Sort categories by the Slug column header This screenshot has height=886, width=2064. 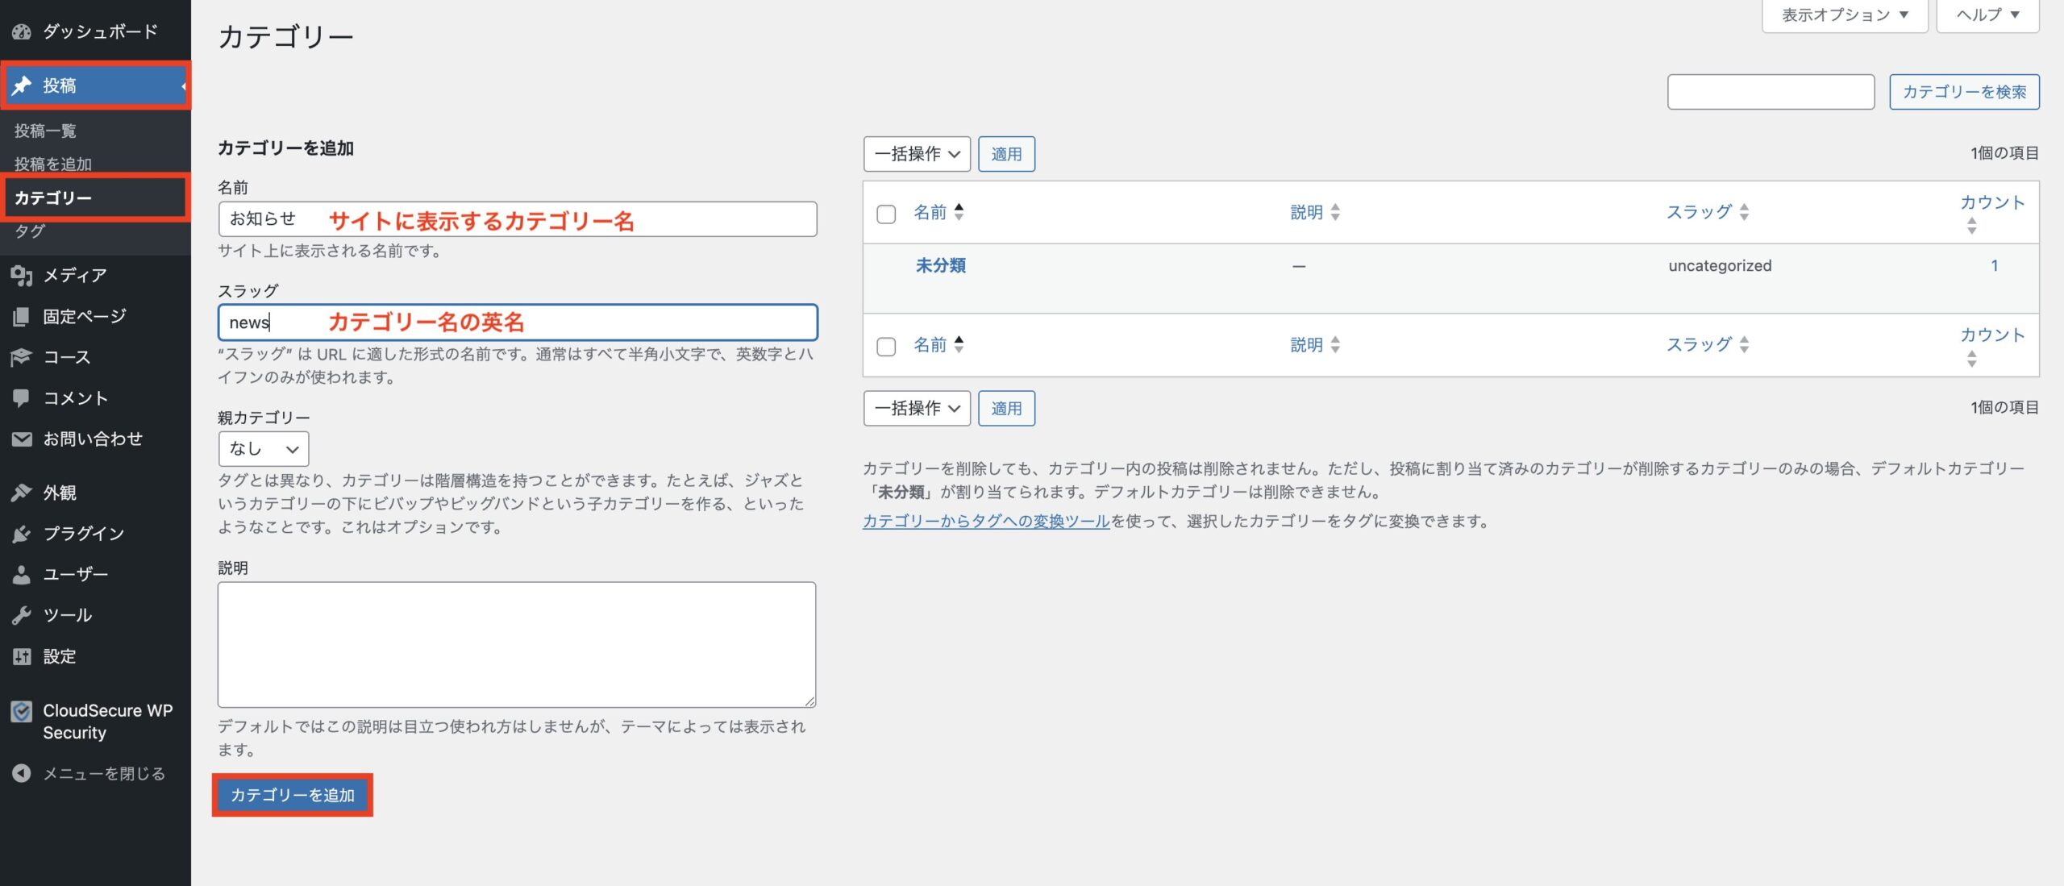tap(1699, 212)
